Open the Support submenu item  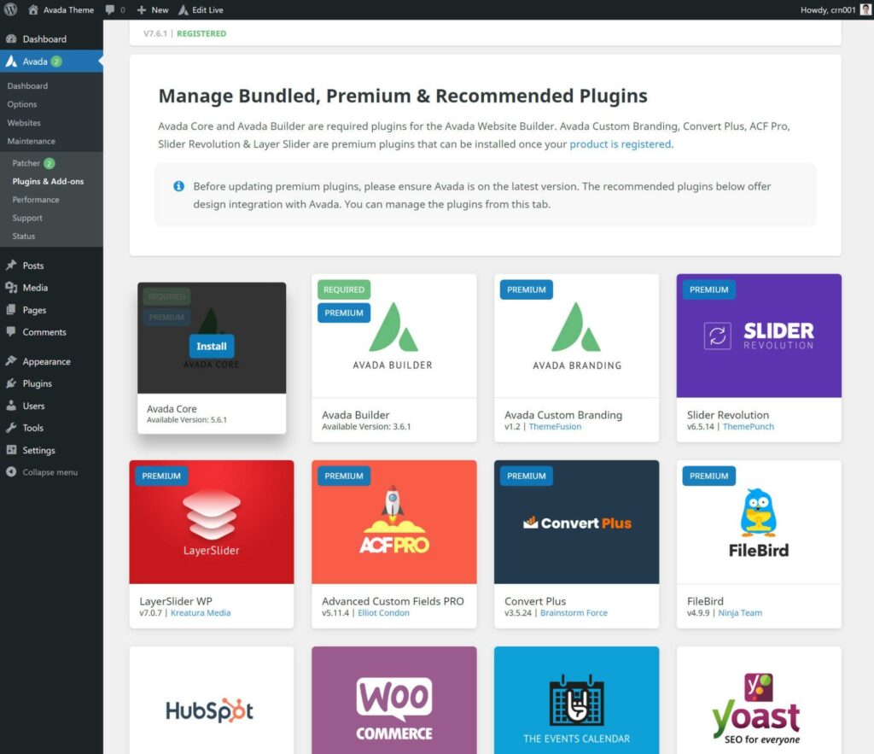pos(27,218)
